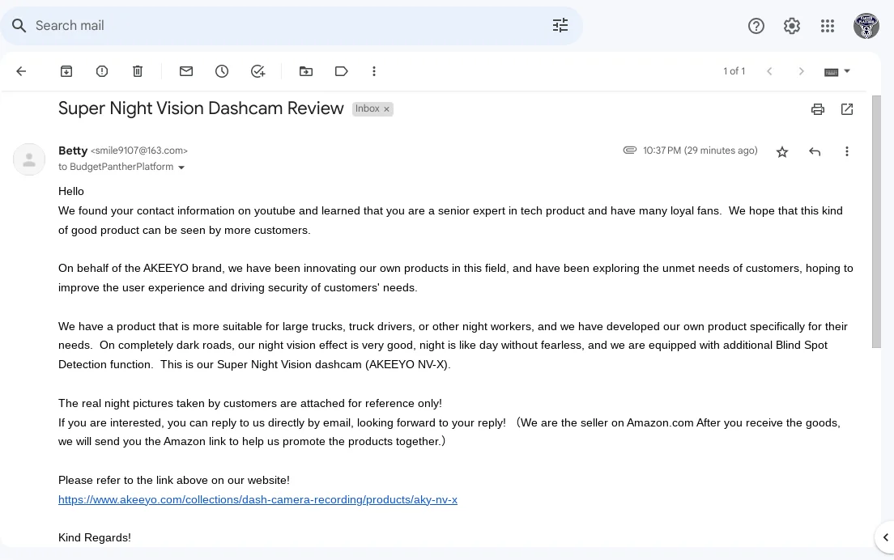
Task: Report this email as spam
Action: 102,71
